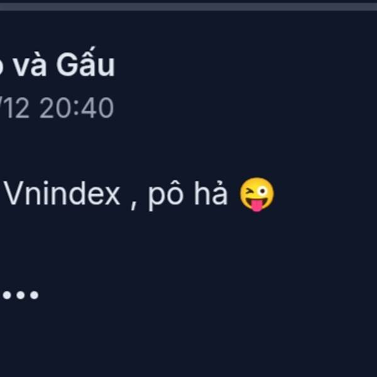
Task: Open the three-dot more options menu
Action: [x=21, y=295]
